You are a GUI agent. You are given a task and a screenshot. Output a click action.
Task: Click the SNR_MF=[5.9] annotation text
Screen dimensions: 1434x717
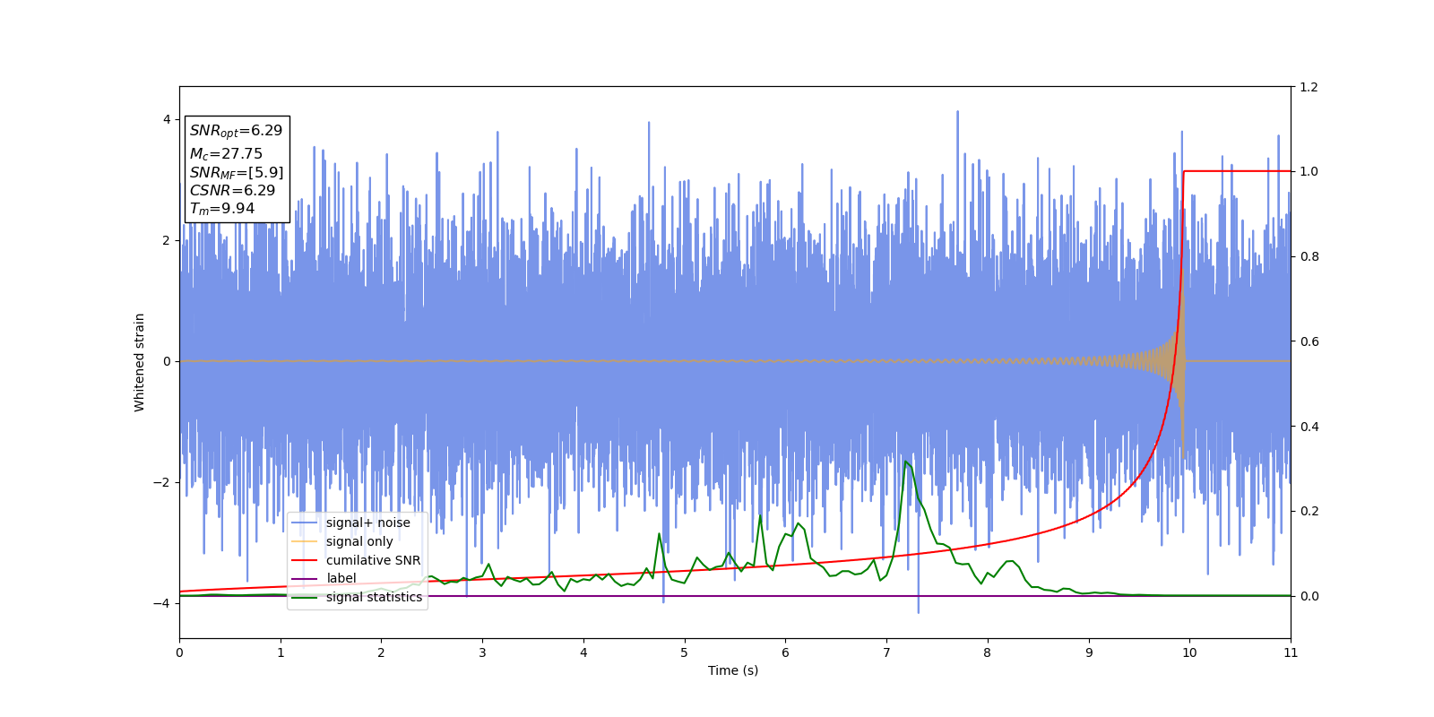coord(237,172)
